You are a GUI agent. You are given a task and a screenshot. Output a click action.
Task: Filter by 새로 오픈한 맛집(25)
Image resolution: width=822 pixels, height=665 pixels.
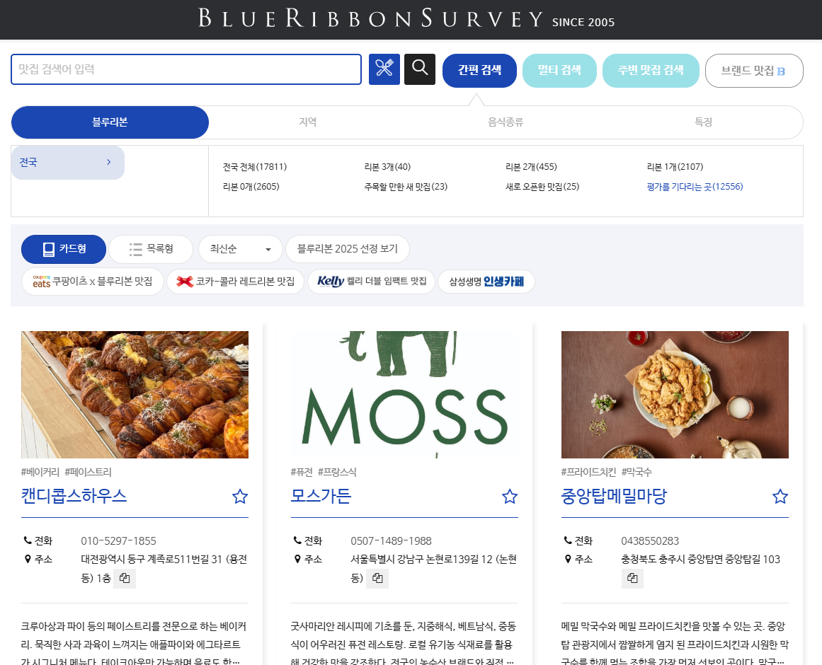point(542,187)
